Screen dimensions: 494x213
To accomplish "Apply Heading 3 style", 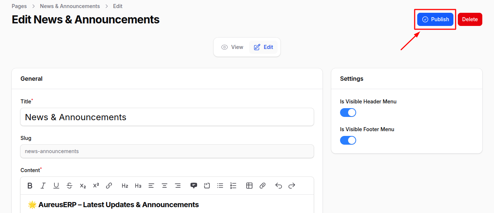I will (x=138, y=186).
